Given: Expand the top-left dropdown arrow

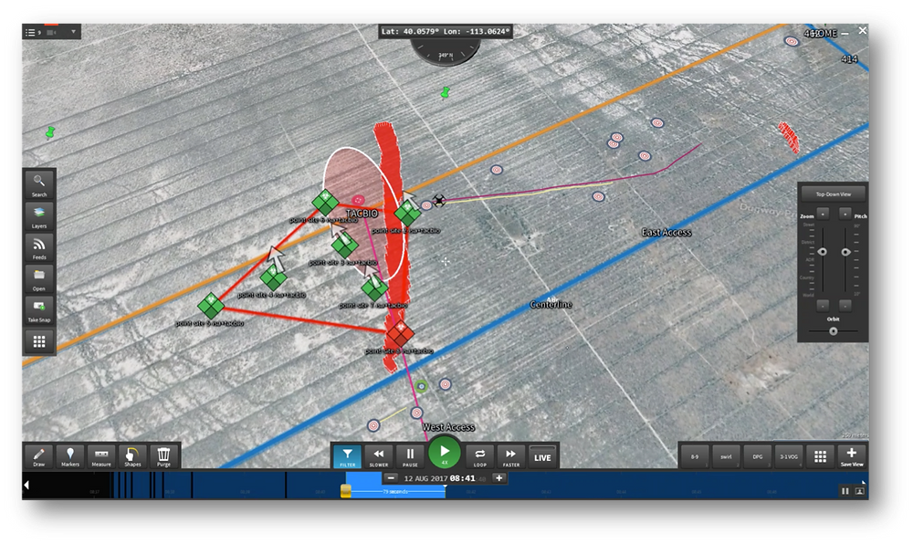Looking at the screenshot, I should pos(73,31).
